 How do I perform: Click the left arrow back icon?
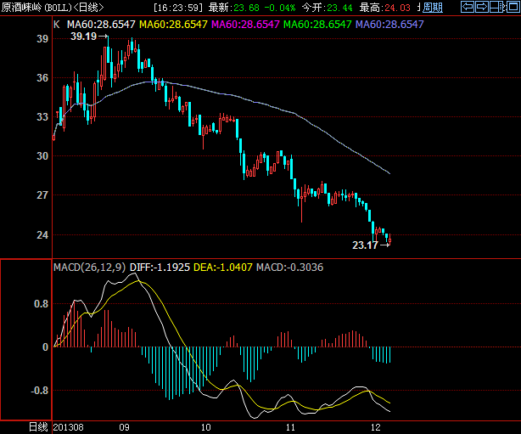point(468,7)
